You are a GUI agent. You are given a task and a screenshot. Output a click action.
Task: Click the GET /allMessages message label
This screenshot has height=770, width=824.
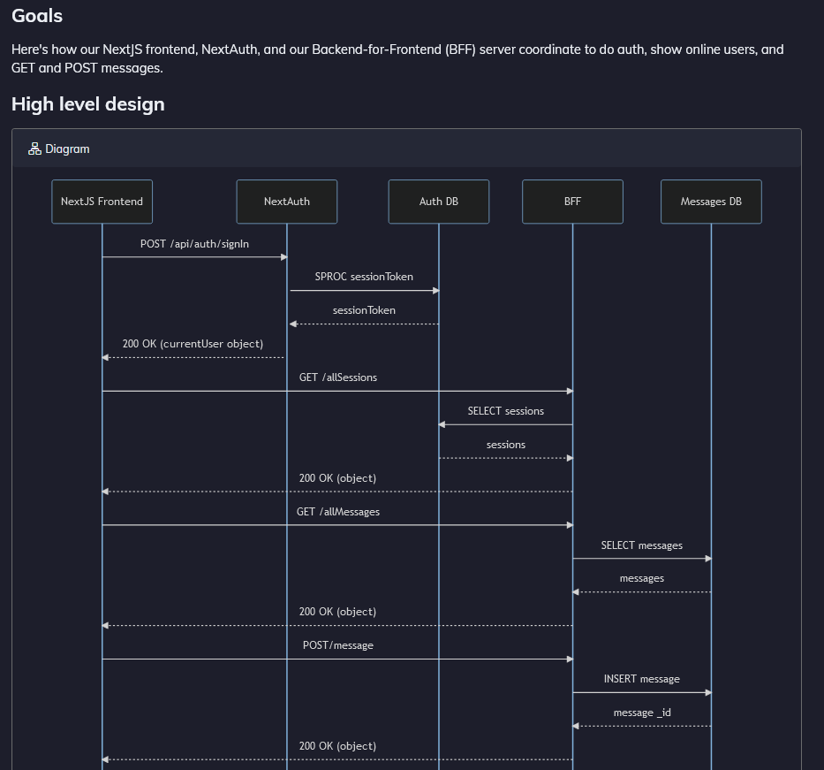[x=338, y=512]
